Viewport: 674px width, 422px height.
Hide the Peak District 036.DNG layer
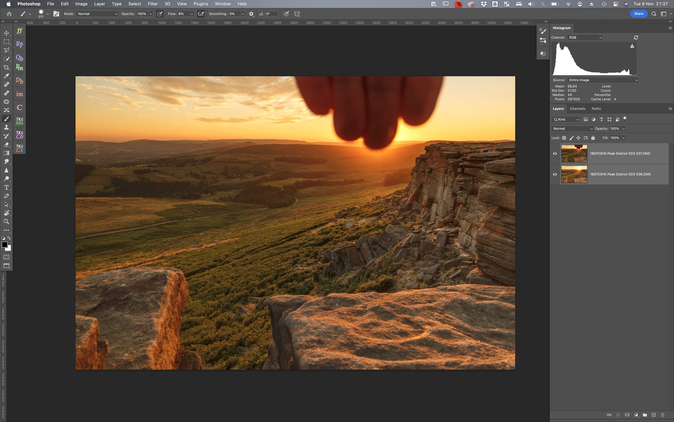tap(555, 175)
